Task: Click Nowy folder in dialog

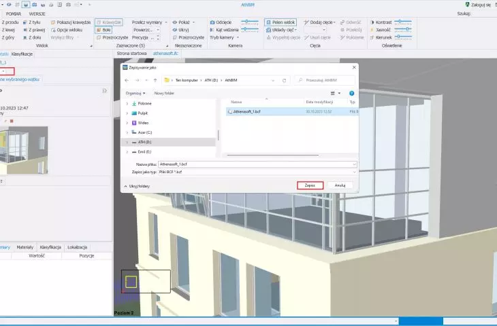Action: [x=164, y=93]
